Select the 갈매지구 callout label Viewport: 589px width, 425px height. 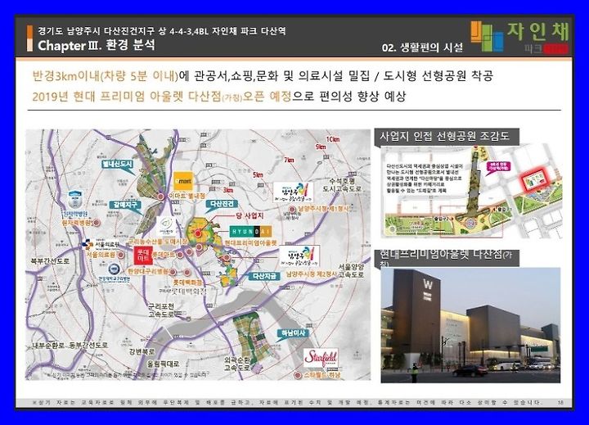click(x=125, y=206)
